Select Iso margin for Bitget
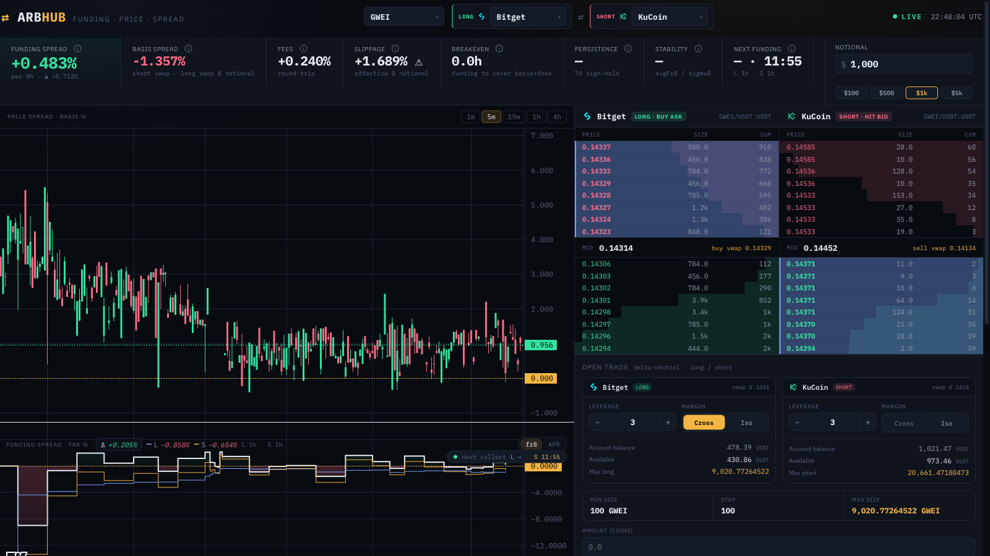This screenshot has height=556, width=990. [x=747, y=423]
